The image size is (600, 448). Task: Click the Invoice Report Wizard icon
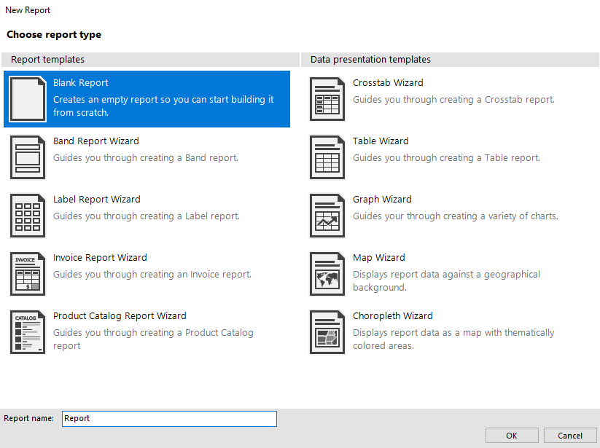coord(28,274)
